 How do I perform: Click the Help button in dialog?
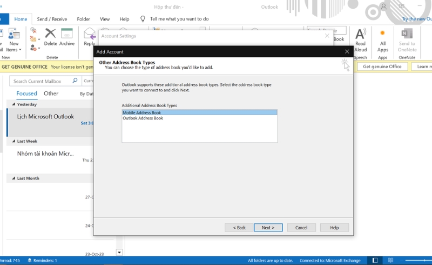334,228
